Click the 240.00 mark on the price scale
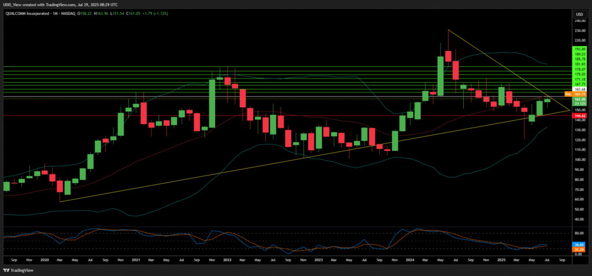 click(578, 20)
